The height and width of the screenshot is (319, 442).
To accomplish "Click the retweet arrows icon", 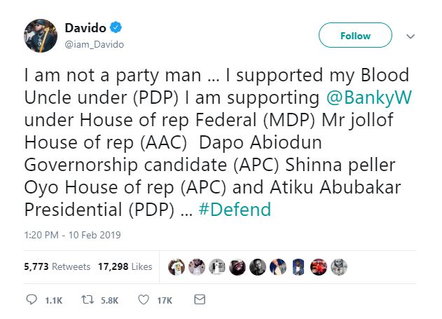I will coord(90,299).
